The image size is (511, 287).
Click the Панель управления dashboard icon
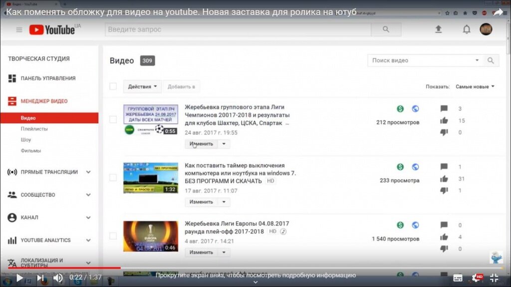(12, 78)
